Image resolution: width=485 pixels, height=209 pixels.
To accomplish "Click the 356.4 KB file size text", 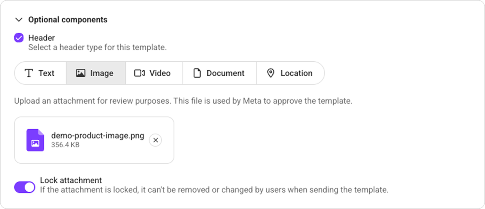I will (65, 145).
